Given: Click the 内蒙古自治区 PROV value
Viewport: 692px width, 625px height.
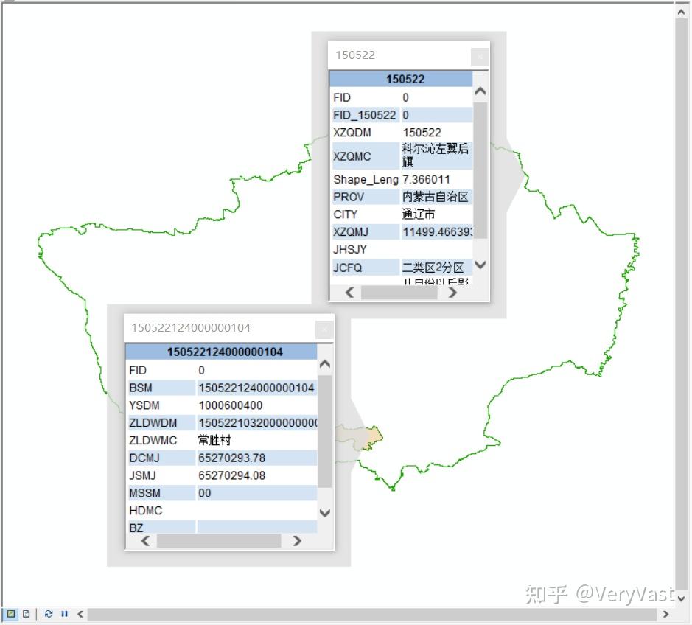Looking at the screenshot, I should click(436, 197).
